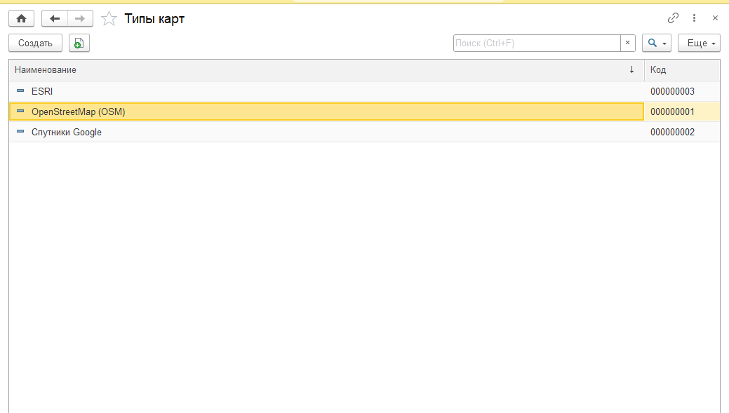This screenshot has height=413, width=729.
Task: Click the item icon next to Спутники Google
Action: tap(20, 131)
